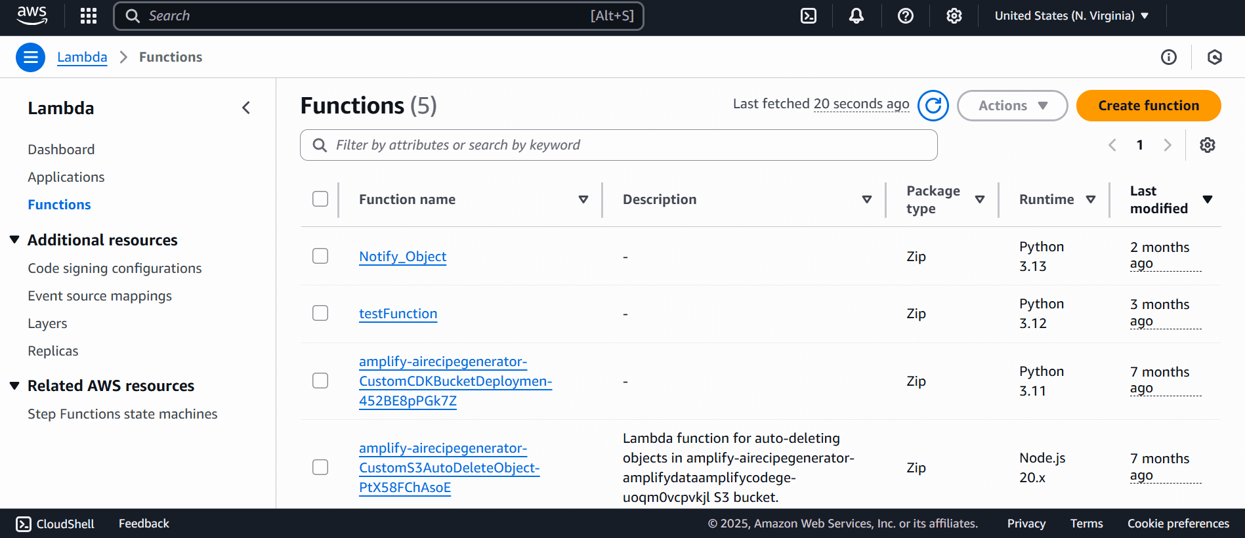The image size is (1245, 538).
Task: Go to previous page of functions
Action: [x=1112, y=145]
